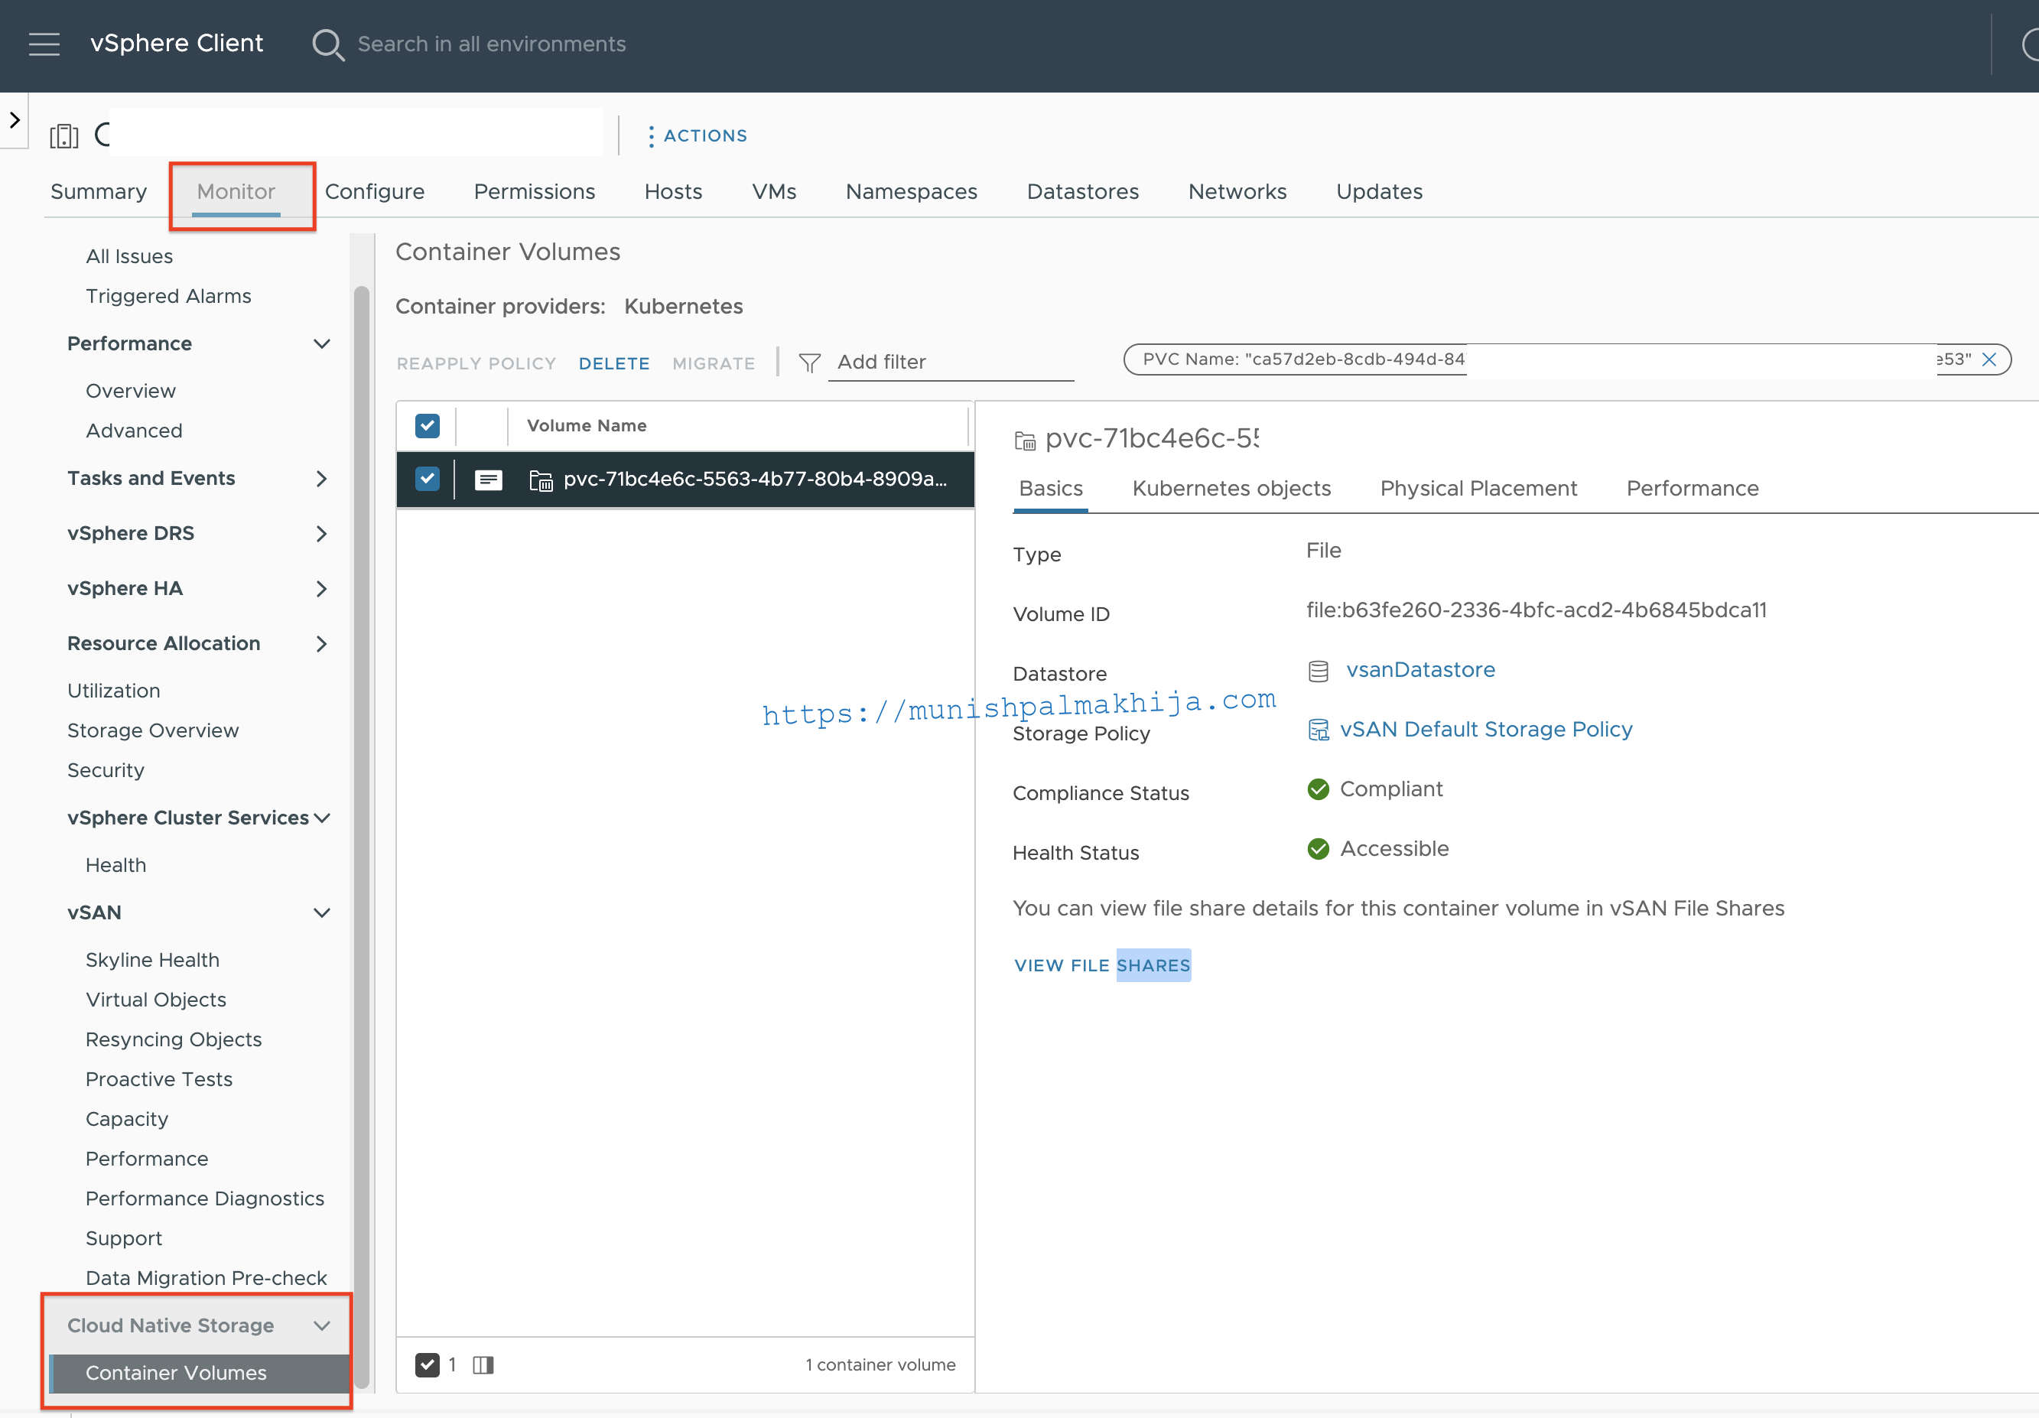This screenshot has width=2039, height=1418.
Task: Open vSAN Default Storage Policy link
Action: (x=1486, y=730)
